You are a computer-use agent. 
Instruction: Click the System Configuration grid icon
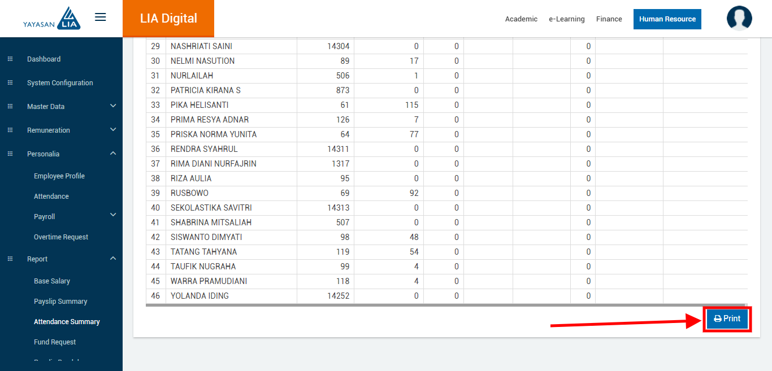click(10, 83)
